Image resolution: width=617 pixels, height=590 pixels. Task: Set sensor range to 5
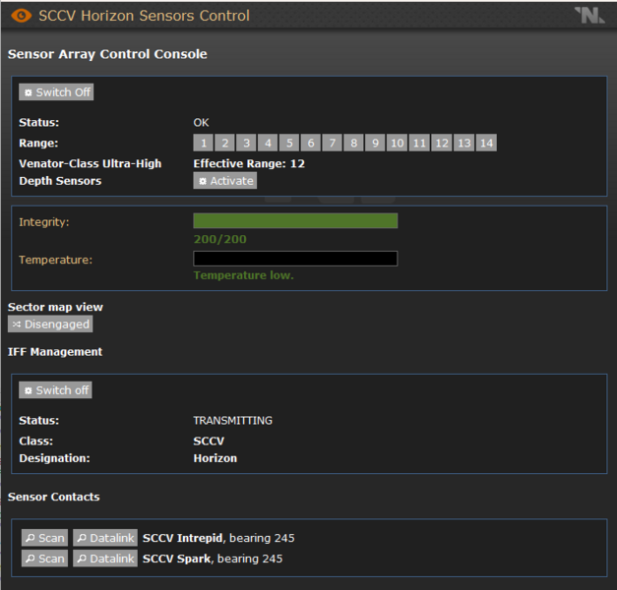point(289,144)
